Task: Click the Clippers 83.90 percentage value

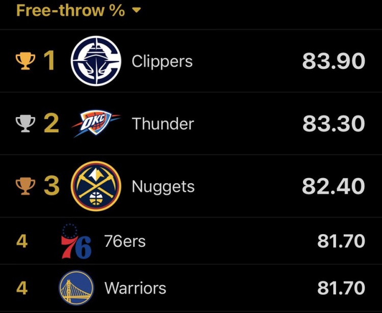Action: [x=334, y=62]
